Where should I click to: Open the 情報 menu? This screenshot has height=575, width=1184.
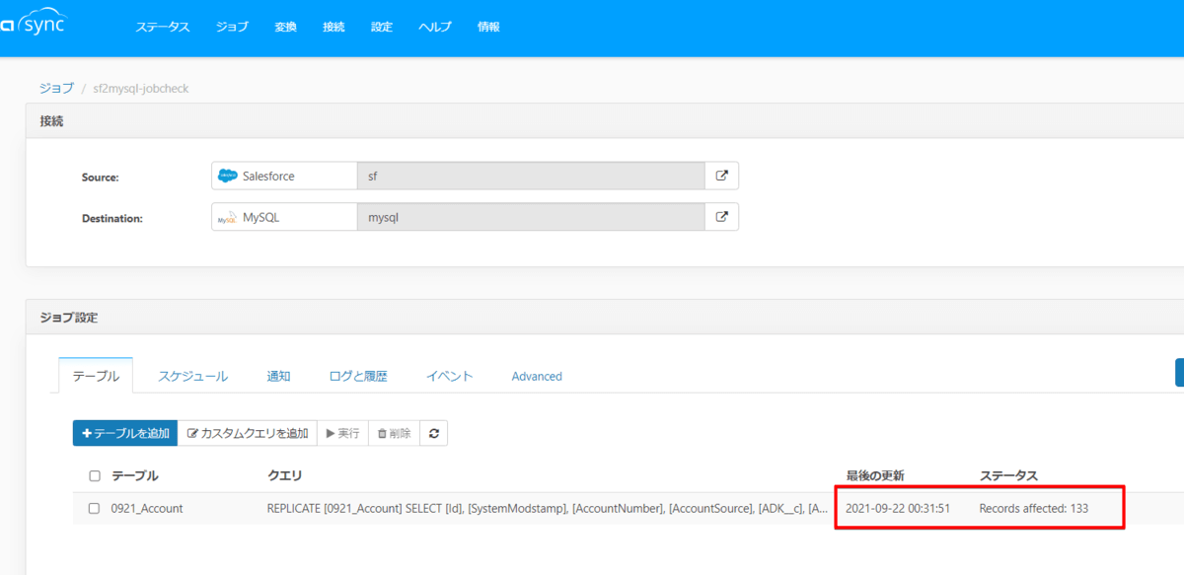pos(488,27)
